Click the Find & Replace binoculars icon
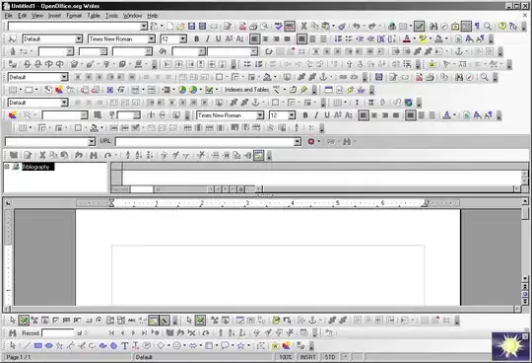The width and height of the screenshot is (532, 363). 433,27
